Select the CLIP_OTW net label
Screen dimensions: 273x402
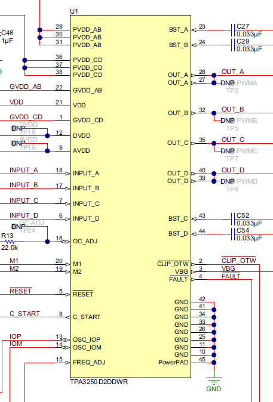click(x=239, y=261)
